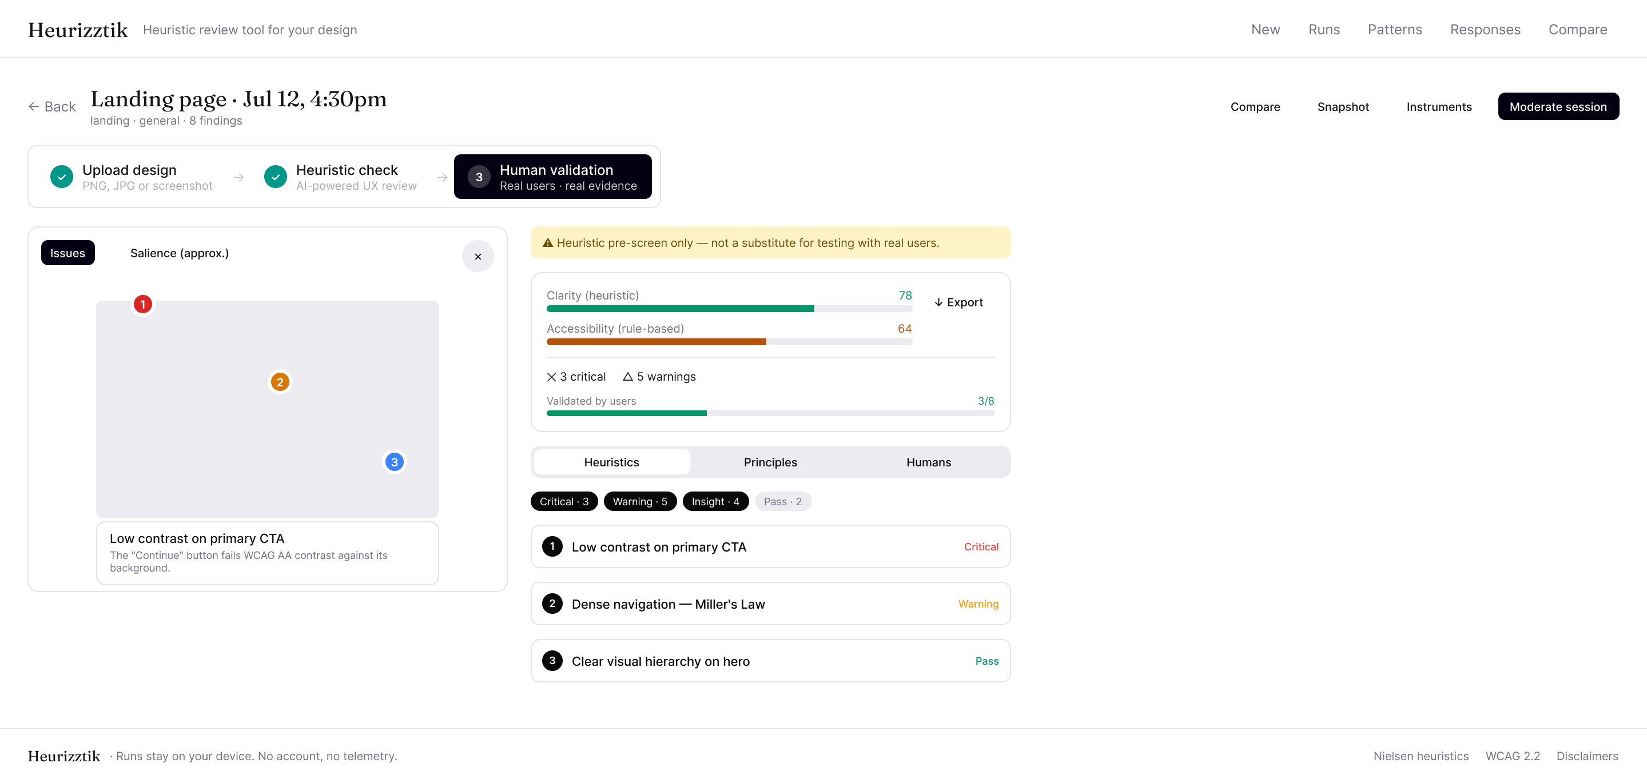The height and width of the screenshot is (783, 1647).
Task: Click the Validated by users progress bar
Action: [770, 414]
